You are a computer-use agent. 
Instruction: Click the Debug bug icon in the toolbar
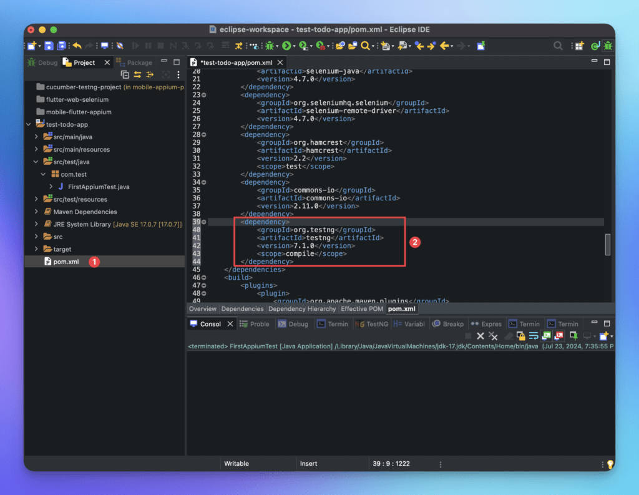click(x=270, y=46)
